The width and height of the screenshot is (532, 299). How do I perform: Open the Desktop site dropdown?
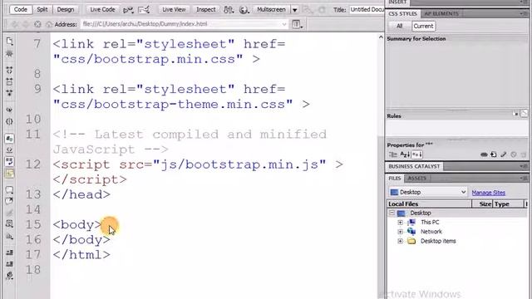coord(428,192)
